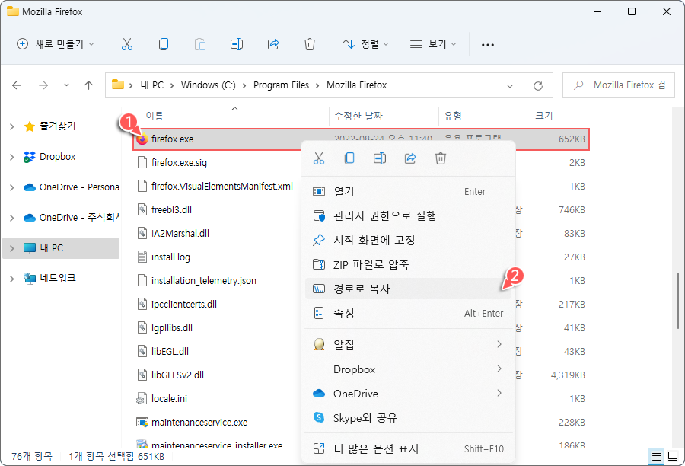Click the paste icon in the main toolbar

[199, 44]
